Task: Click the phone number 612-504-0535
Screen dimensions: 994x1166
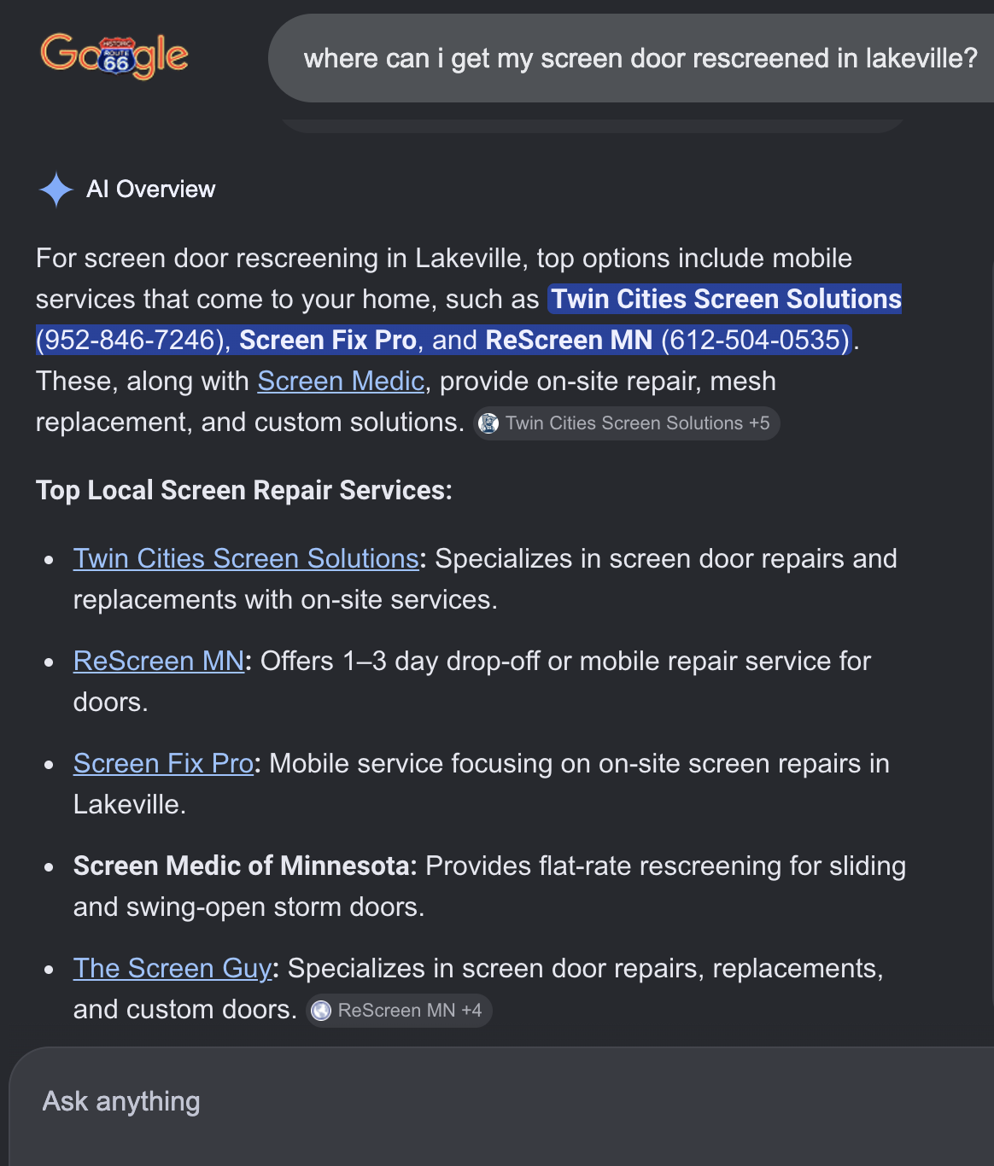Action: pyautogui.click(x=755, y=340)
